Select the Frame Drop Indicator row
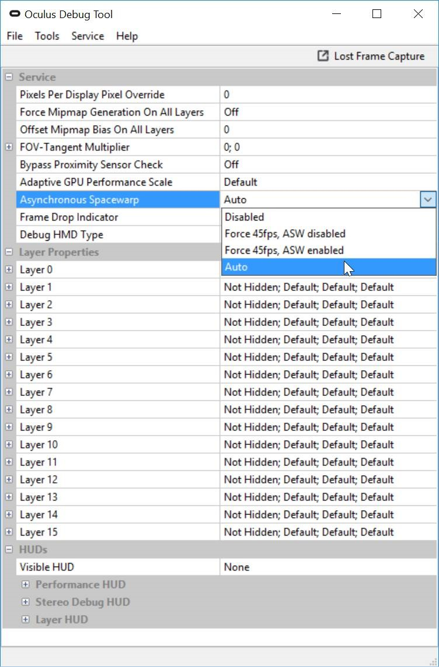The height and width of the screenshot is (667, 439). (x=118, y=217)
